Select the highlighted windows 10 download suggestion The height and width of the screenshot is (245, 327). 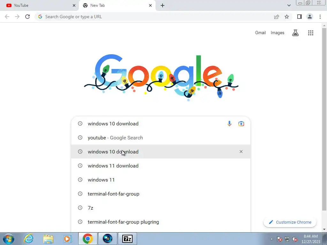coord(161,152)
